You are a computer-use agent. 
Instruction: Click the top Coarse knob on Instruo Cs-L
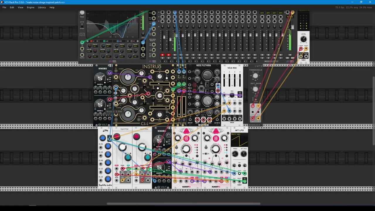(128, 77)
